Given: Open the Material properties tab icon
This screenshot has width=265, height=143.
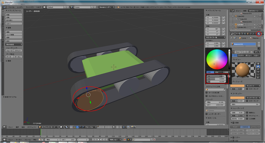Looking at the screenshot, I should tap(258, 34).
